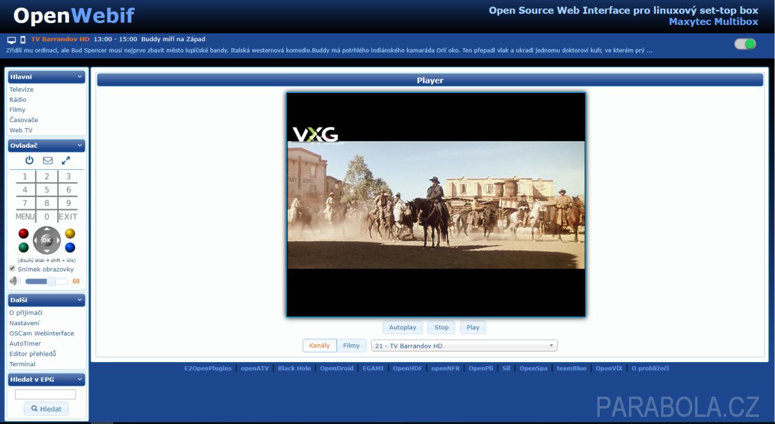Click the Hledat search button

46,409
